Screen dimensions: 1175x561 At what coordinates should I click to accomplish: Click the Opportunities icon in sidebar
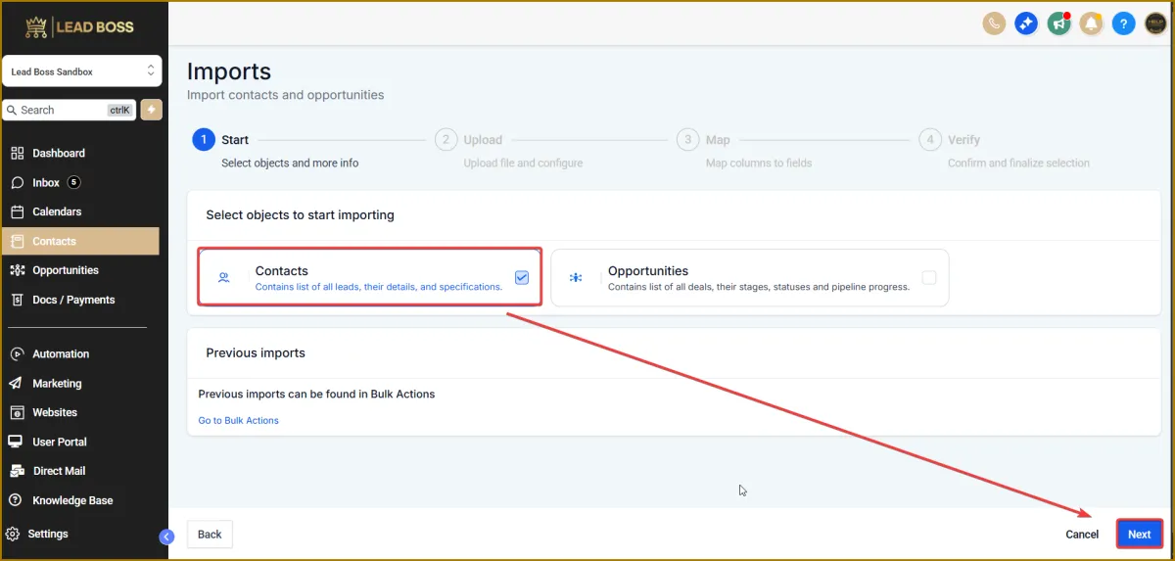(x=18, y=270)
